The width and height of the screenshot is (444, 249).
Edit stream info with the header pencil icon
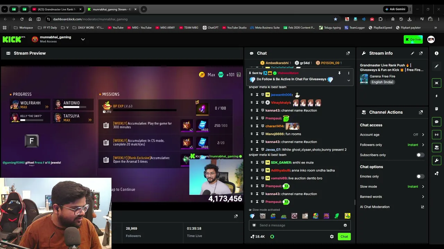412,53
